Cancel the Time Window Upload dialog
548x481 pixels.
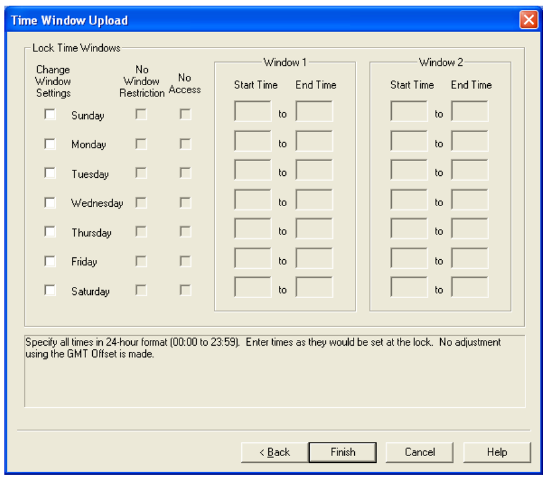point(419,452)
